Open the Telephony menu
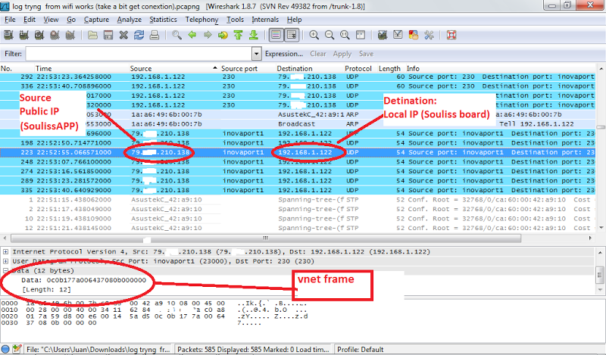The height and width of the screenshot is (355, 606). [201, 20]
